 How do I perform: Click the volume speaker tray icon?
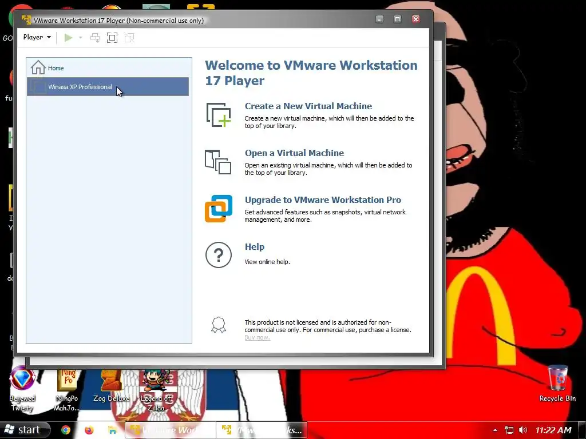point(523,430)
